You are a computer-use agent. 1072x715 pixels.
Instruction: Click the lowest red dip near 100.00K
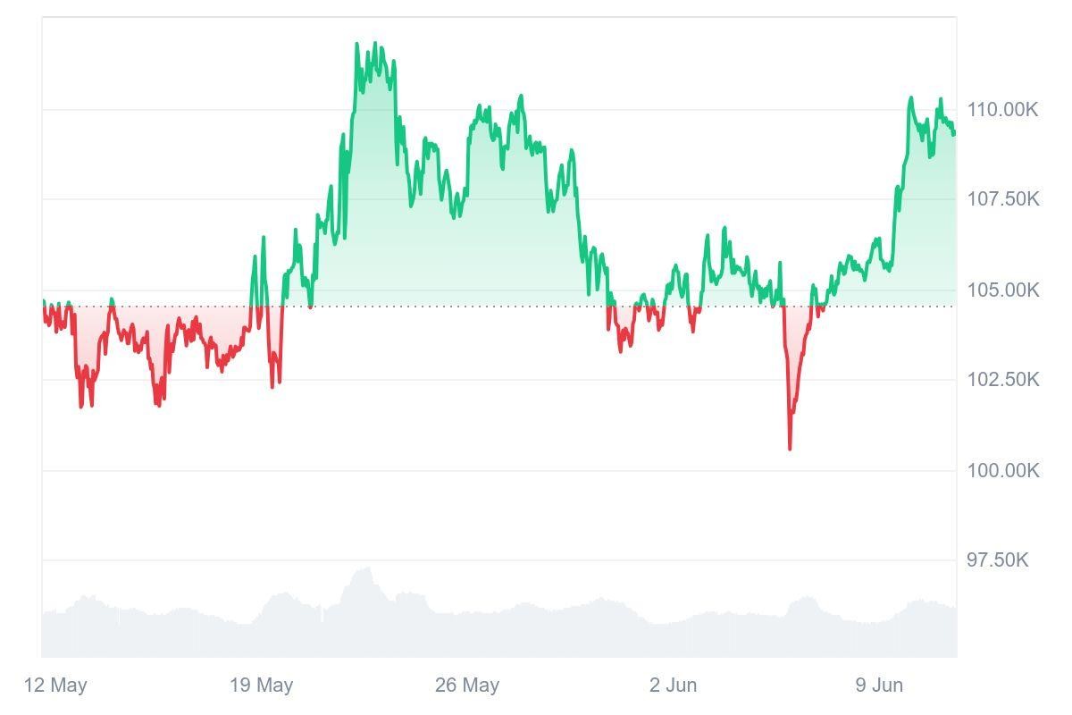pyautogui.click(x=790, y=448)
